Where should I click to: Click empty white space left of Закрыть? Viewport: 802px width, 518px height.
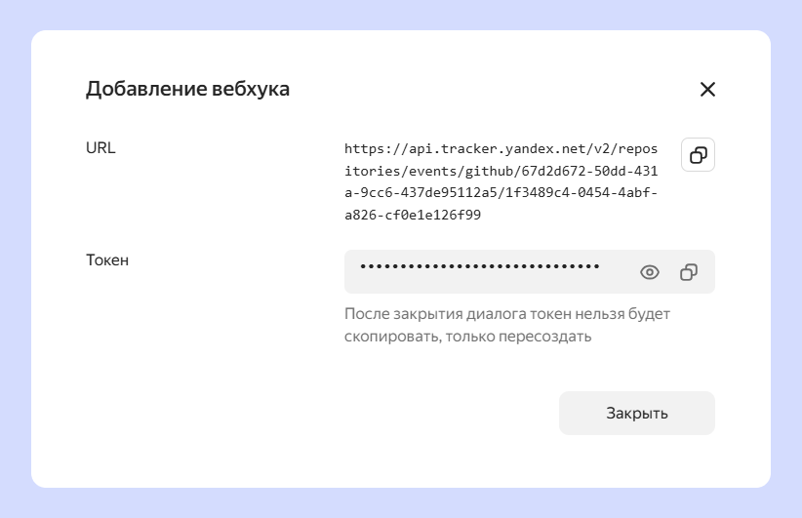pos(293,413)
